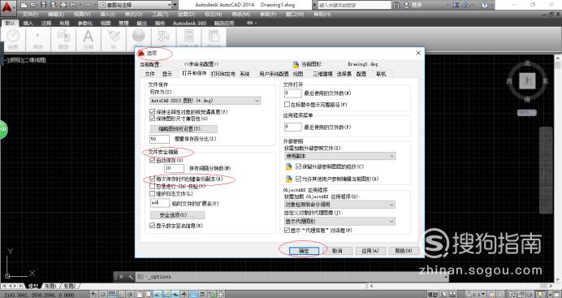Viewport: 562px width, 298px height.
Task: Close the command line with its X icon
Action: (x=121, y=277)
